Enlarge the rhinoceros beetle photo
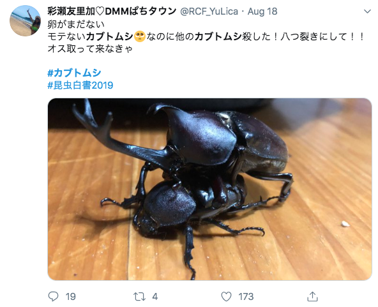Screen dimensions: 378x307 (x=209, y=189)
